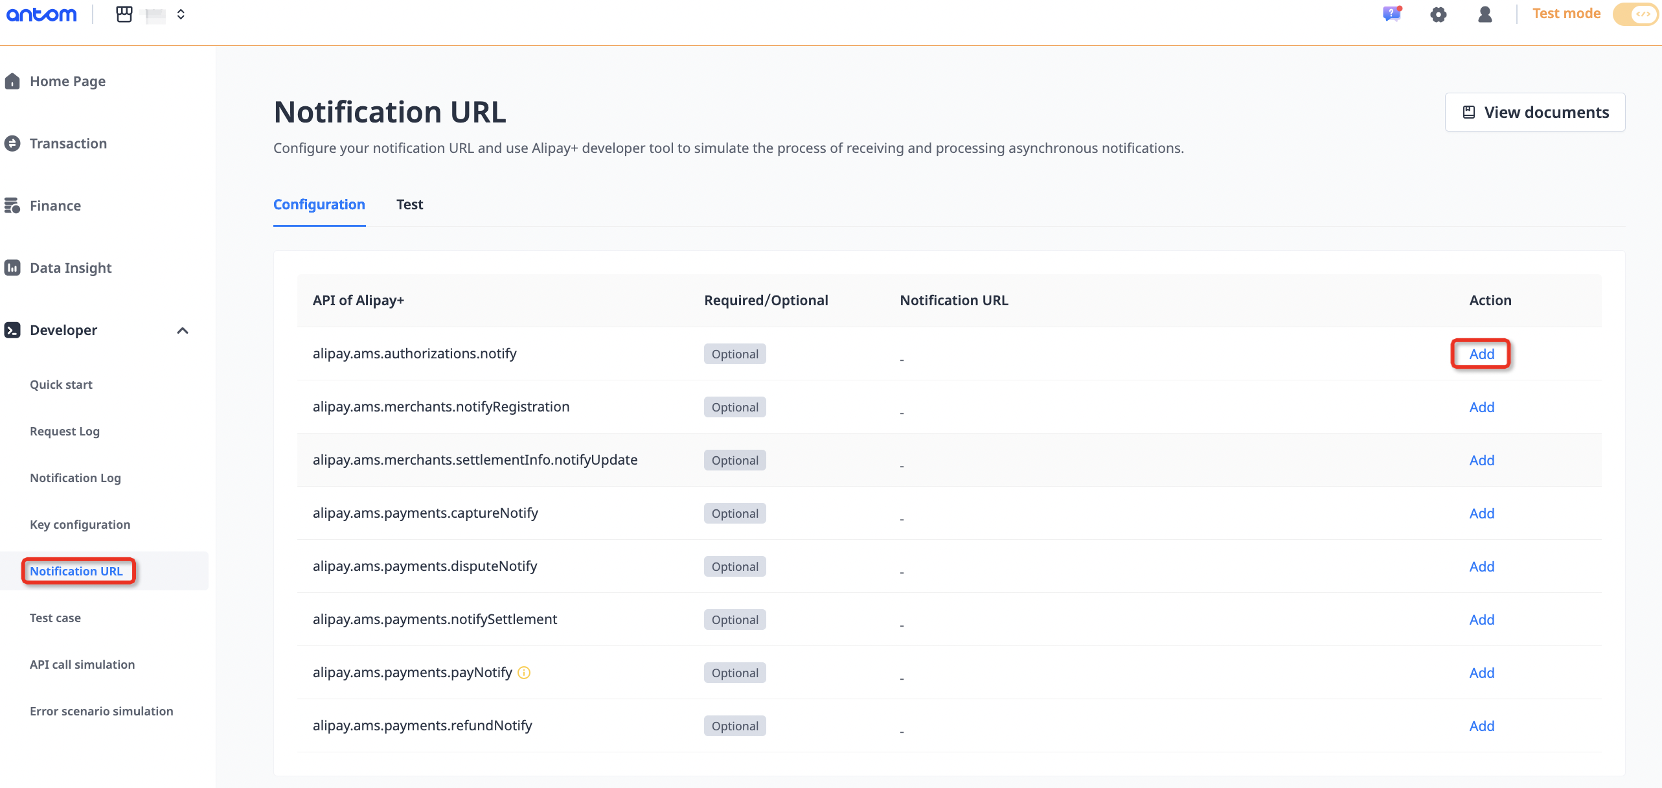Open the user profile icon
1662x788 pixels.
pyautogui.click(x=1485, y=14)
